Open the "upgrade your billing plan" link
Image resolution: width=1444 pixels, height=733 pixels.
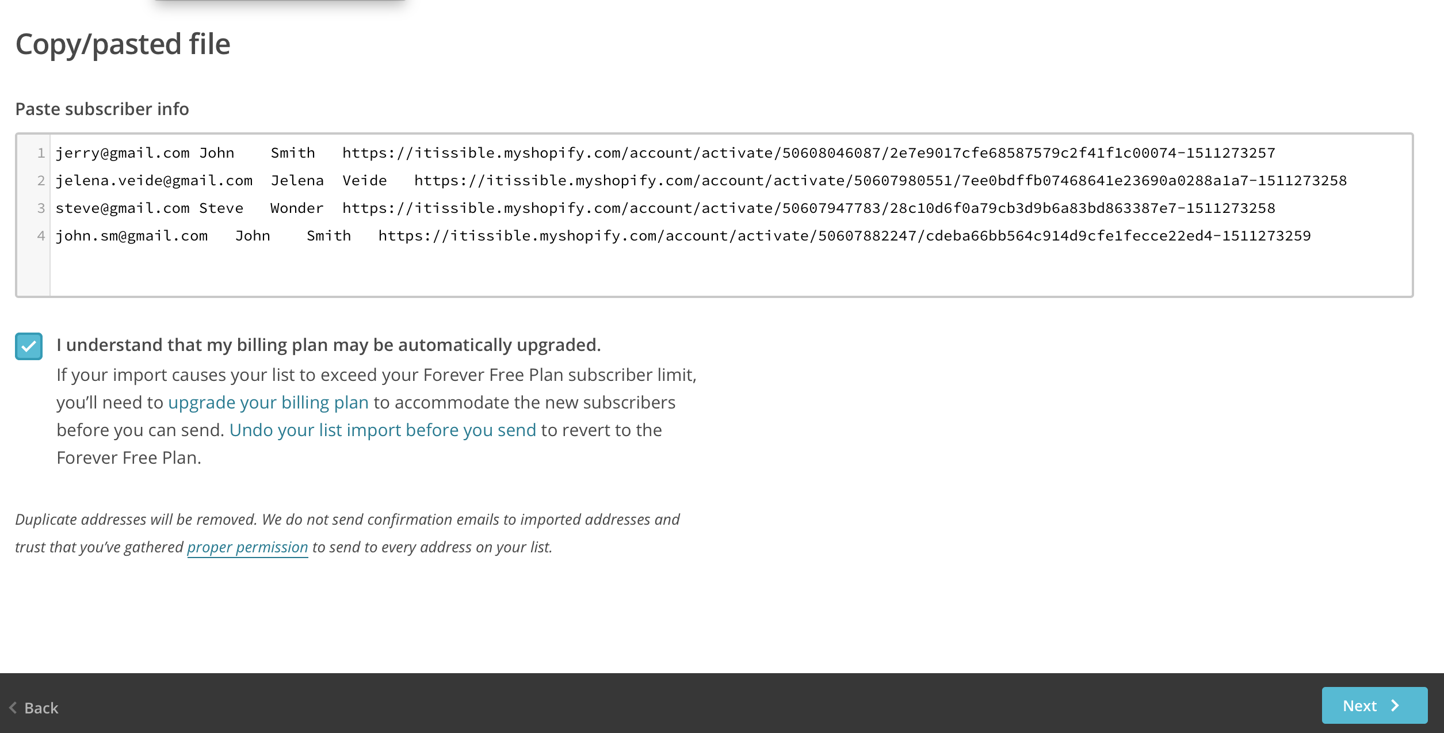point(268,402)
